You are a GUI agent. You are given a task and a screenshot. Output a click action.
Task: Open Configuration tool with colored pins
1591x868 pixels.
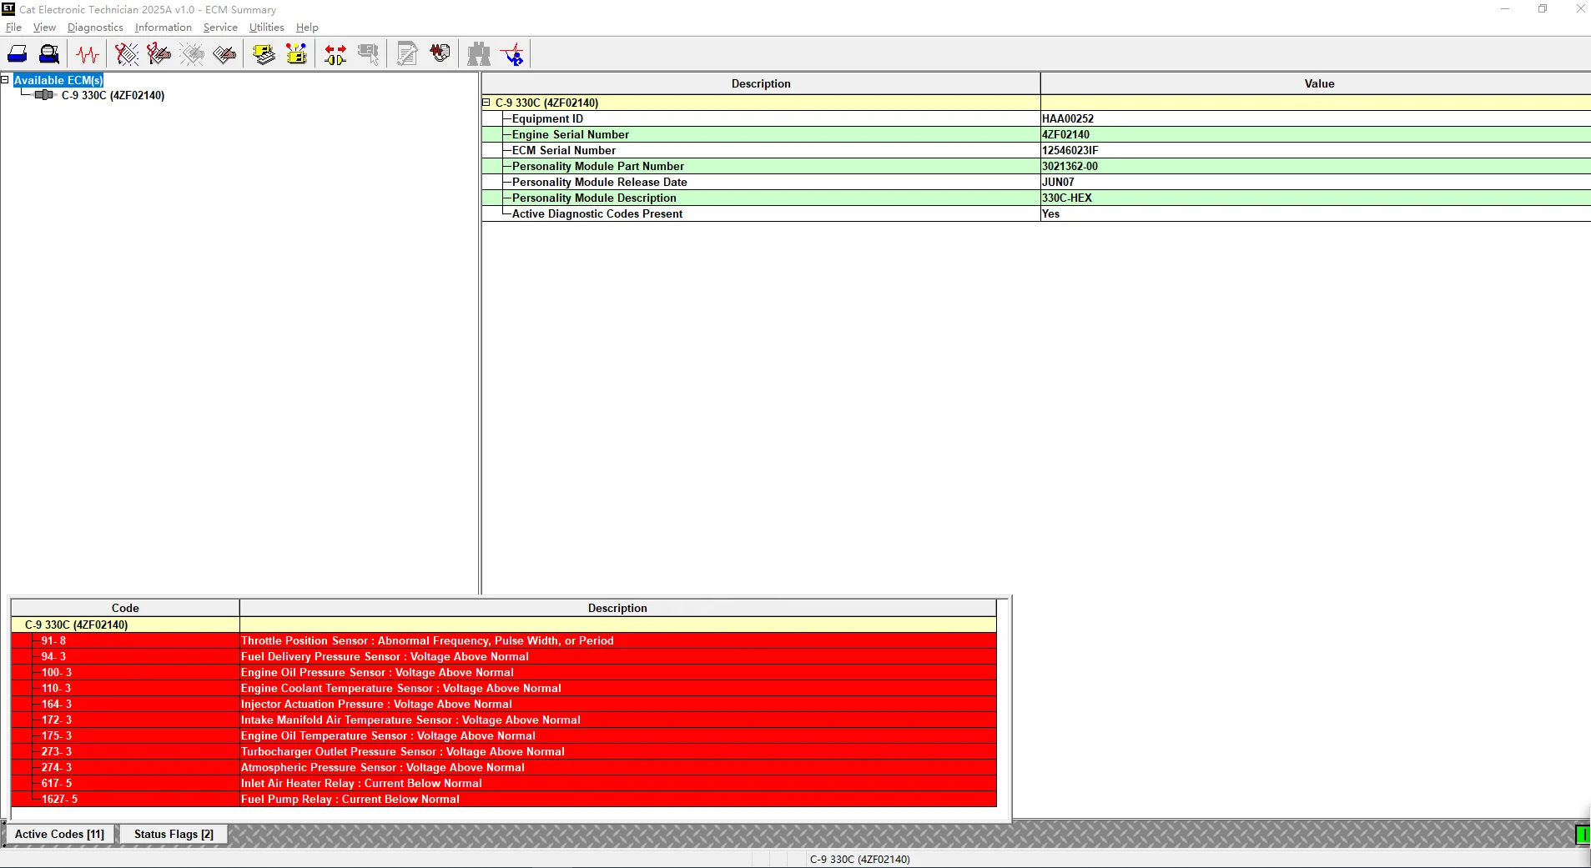296,54
